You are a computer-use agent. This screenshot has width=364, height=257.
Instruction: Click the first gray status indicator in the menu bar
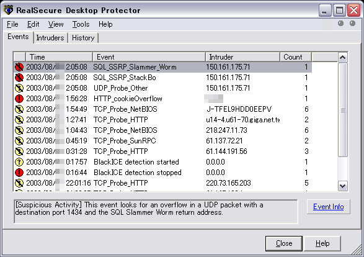pos(340,23)
